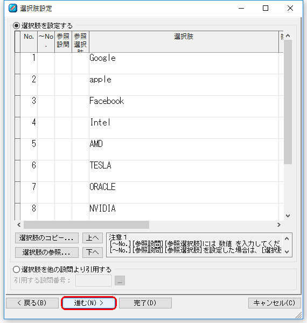The image size is (307, 323).
Task: Click the note box scroll up arrow
Action: coord(287,238)
